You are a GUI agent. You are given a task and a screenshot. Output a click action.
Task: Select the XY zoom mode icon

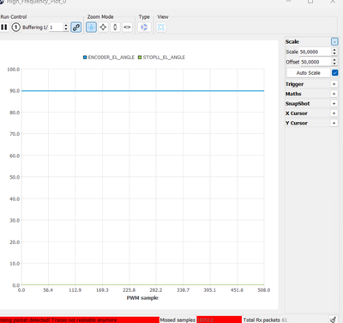tap(103, 27)
